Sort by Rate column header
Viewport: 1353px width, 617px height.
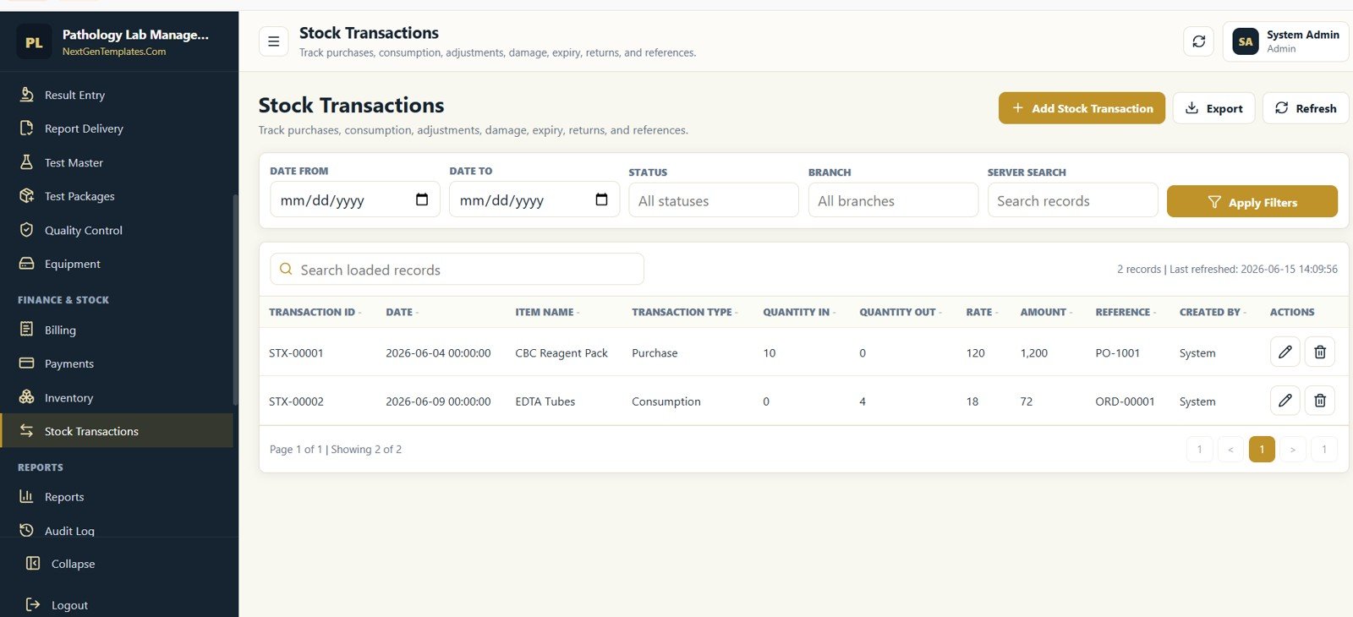point(982,312)
